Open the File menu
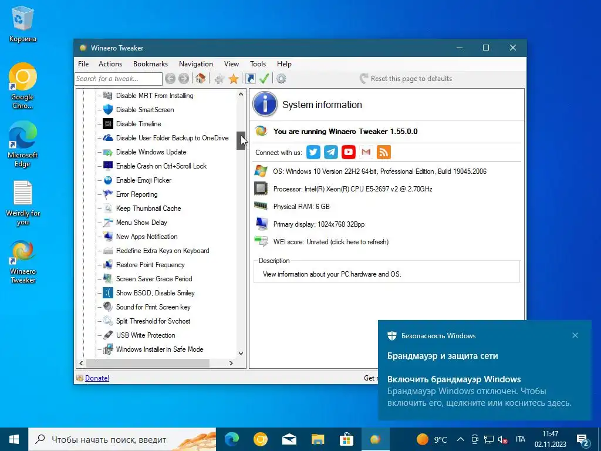Image resolution: width=601 pixels, height=451 pixels. pyautogui.click(x=83, y=64)
